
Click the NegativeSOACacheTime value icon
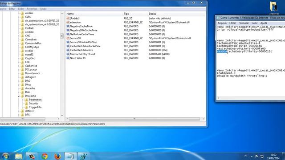tap(68, 30)
